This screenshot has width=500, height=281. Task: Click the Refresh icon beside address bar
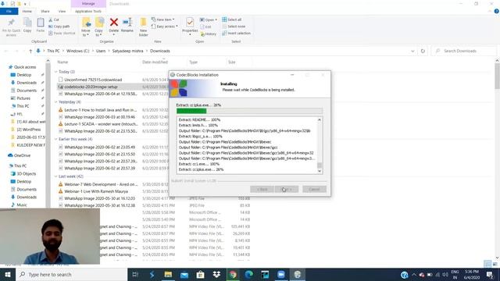point(423,51)
